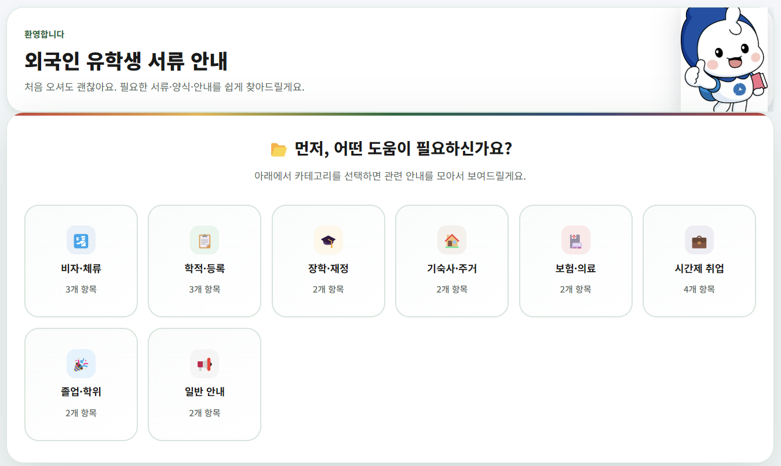
Task: Click the 기숙사·주거 house icon
Action: tap(452, 240)
